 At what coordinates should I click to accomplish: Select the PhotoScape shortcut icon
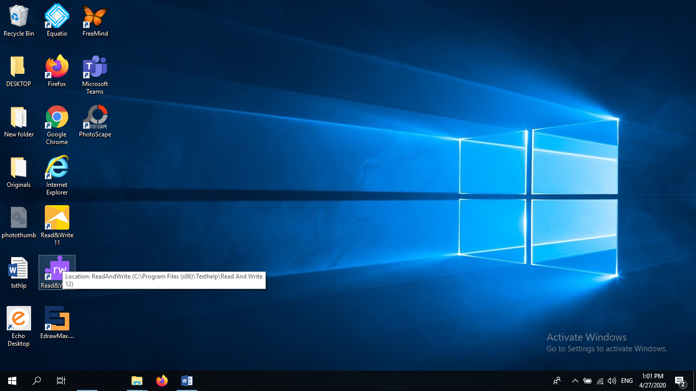(95, 122)
